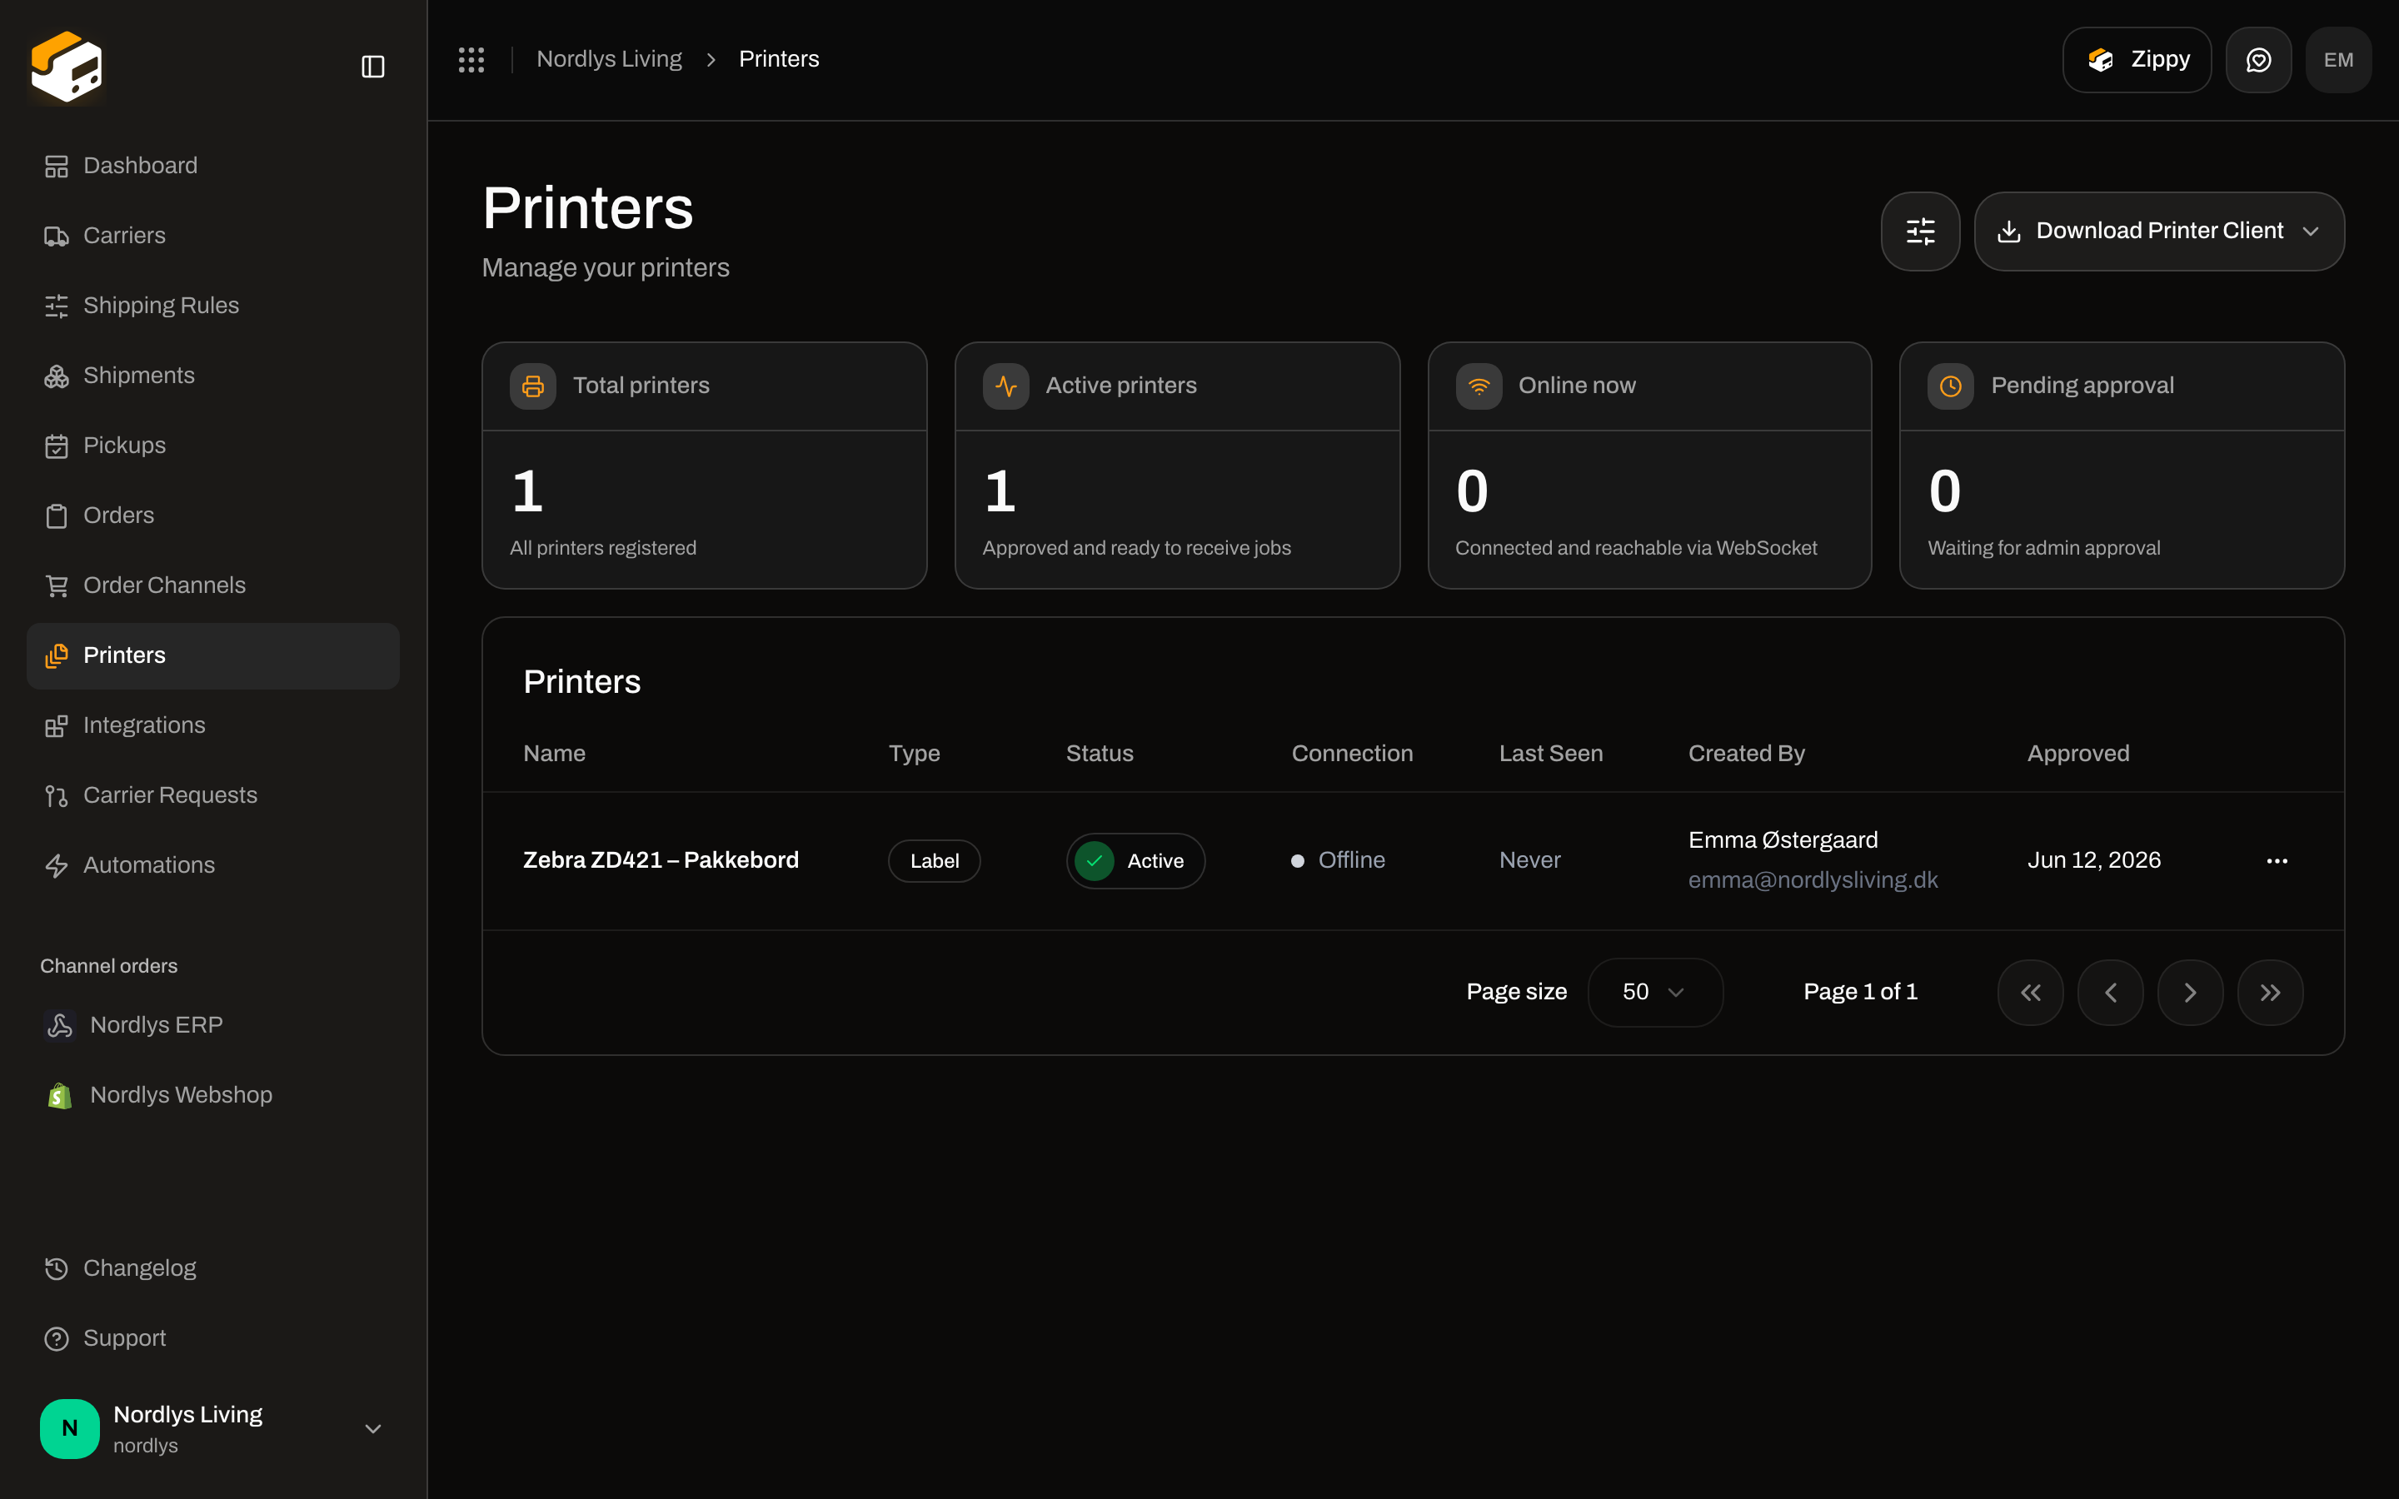This screenshot has width=2399, height=1499.
Task: Sort by Type column header
Action: pos(914,754)
